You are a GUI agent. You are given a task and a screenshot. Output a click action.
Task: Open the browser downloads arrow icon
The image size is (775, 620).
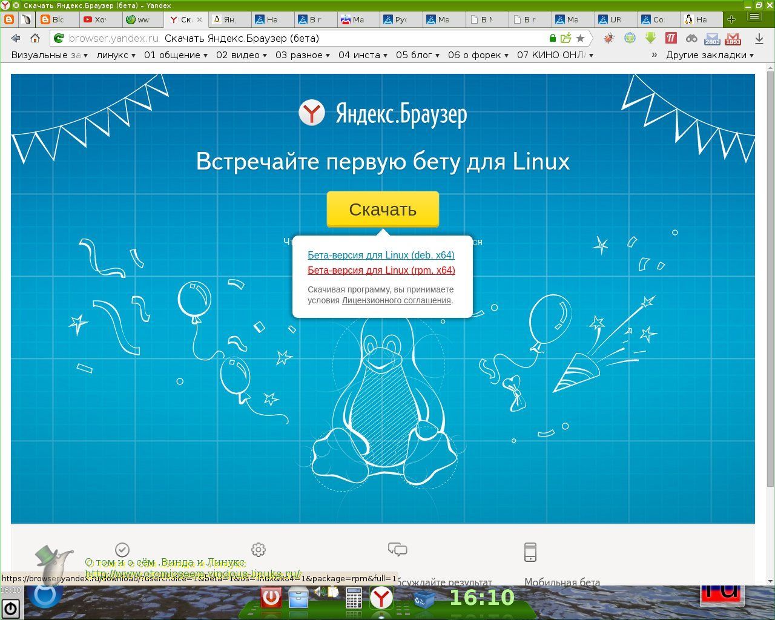[759, 38]
